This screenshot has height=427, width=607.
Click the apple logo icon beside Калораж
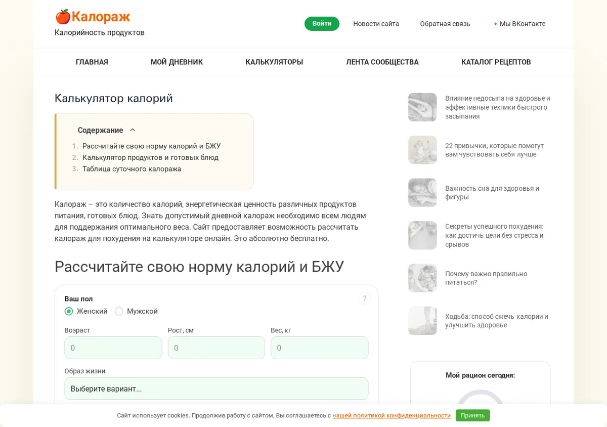coord(63,17)
